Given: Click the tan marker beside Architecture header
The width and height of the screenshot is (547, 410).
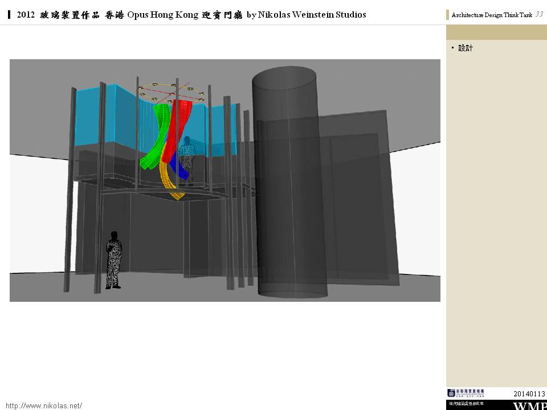Looking at the screenshot, I should point(448,15).
